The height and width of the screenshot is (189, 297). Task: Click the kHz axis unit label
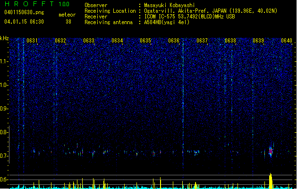coord(4,38)
